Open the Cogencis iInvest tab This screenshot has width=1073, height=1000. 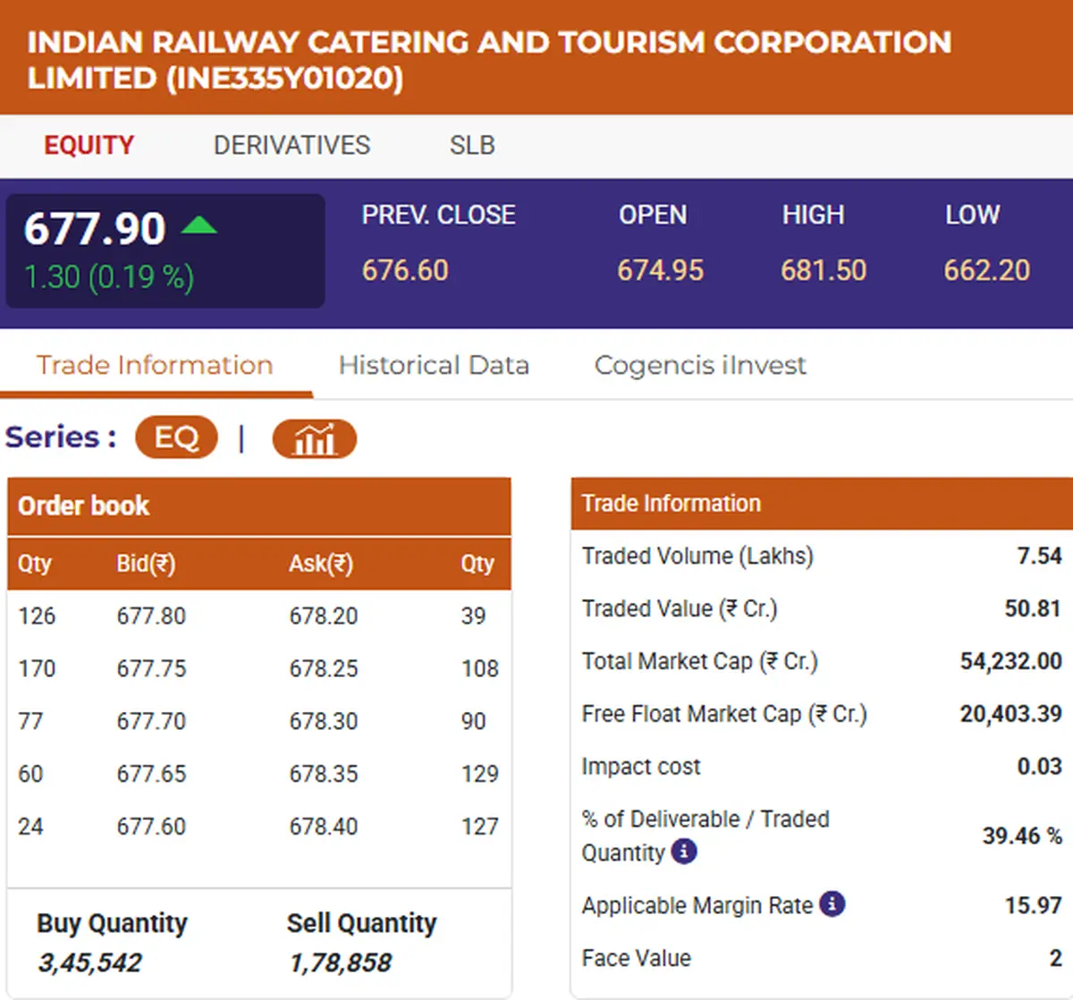click(x=700, y=365)
